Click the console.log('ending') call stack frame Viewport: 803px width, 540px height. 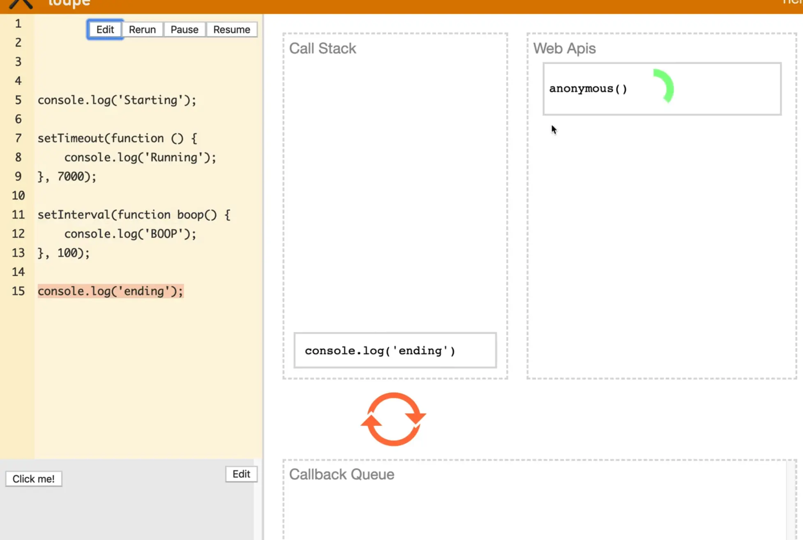(x=395, y=351)
